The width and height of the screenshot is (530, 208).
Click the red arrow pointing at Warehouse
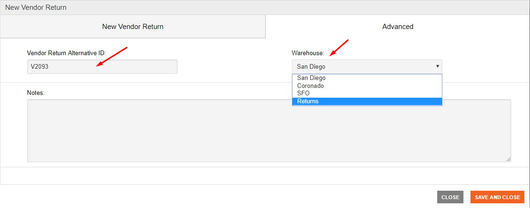339,48
